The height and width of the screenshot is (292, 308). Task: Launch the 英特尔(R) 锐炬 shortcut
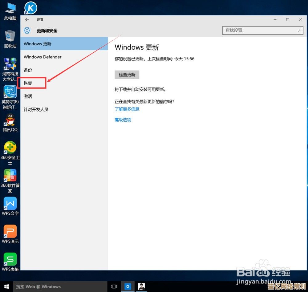[x=10, y=97]
